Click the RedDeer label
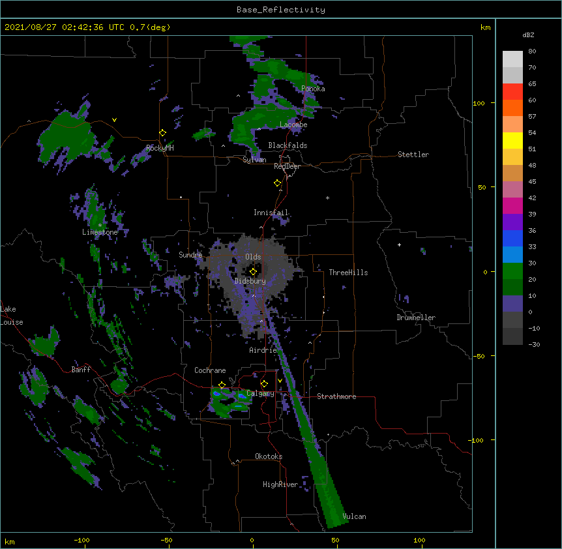Screen dimensions: 562x549 coord(287,166)
